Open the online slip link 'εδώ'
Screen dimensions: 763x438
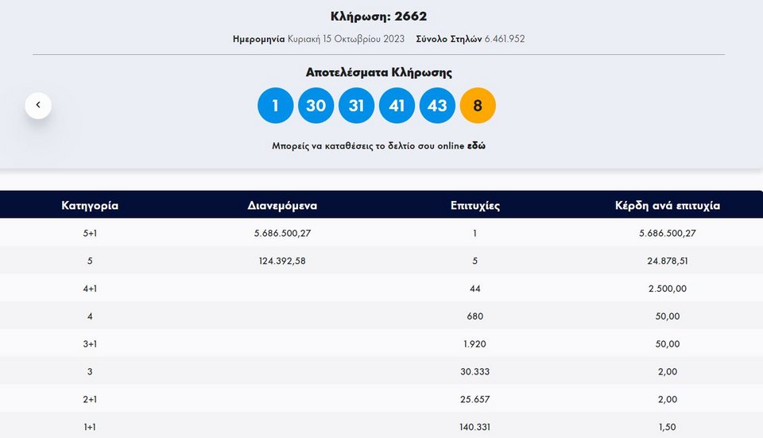476,145
